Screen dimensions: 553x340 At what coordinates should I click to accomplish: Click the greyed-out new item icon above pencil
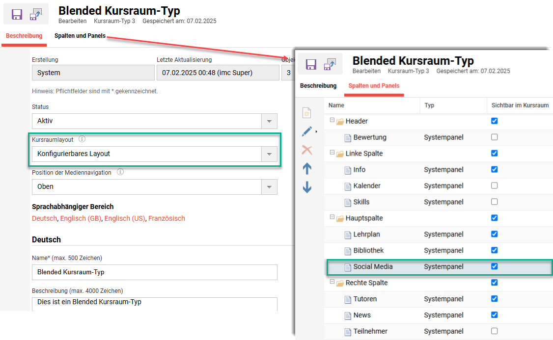pyautogui.click(x=307, y=113)
